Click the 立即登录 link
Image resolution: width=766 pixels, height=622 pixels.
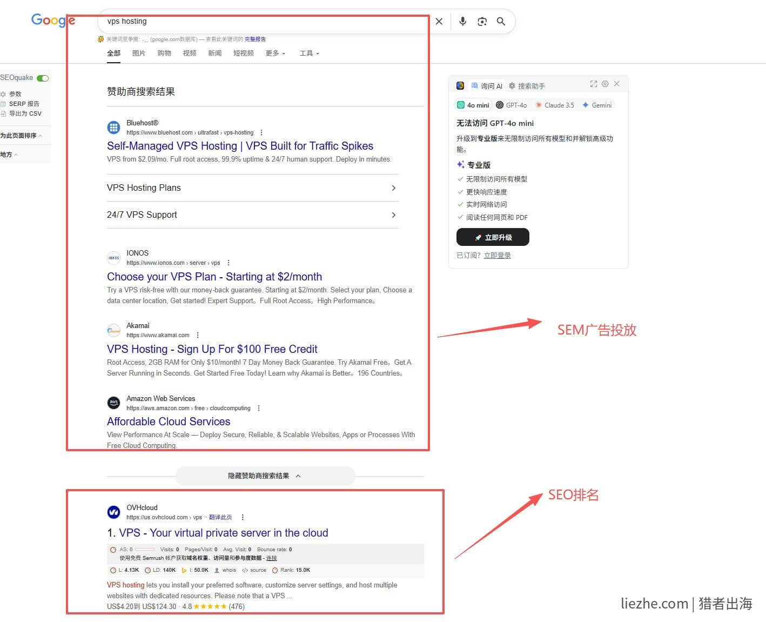tap(498, 256)
